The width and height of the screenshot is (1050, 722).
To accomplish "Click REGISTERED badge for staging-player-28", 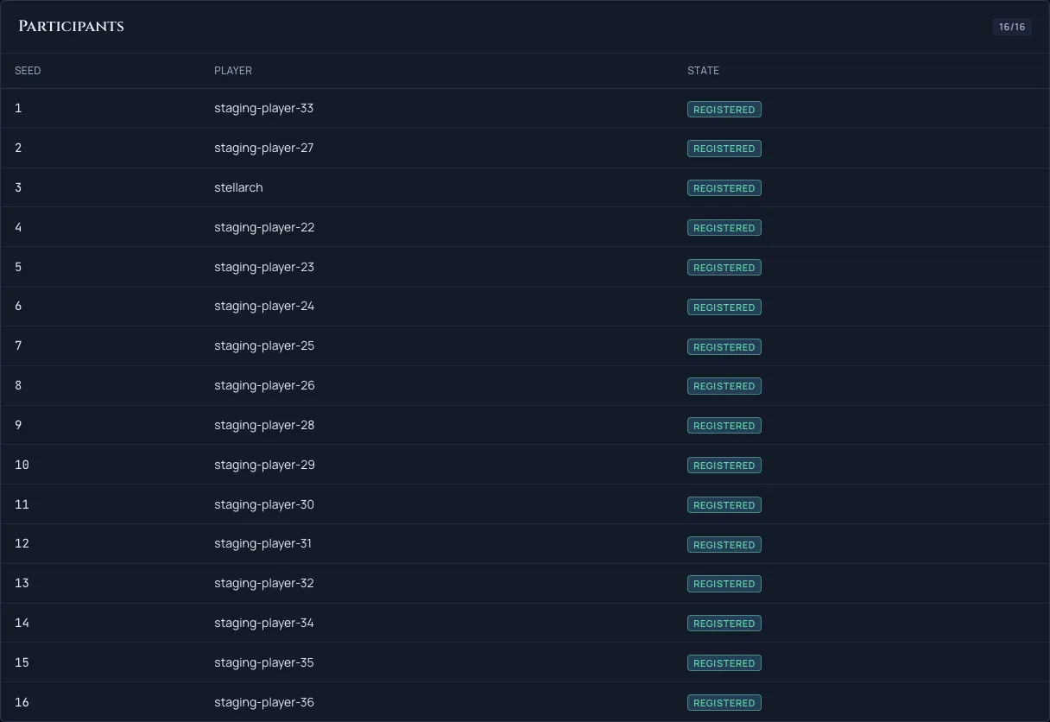I will pos(724,426).
